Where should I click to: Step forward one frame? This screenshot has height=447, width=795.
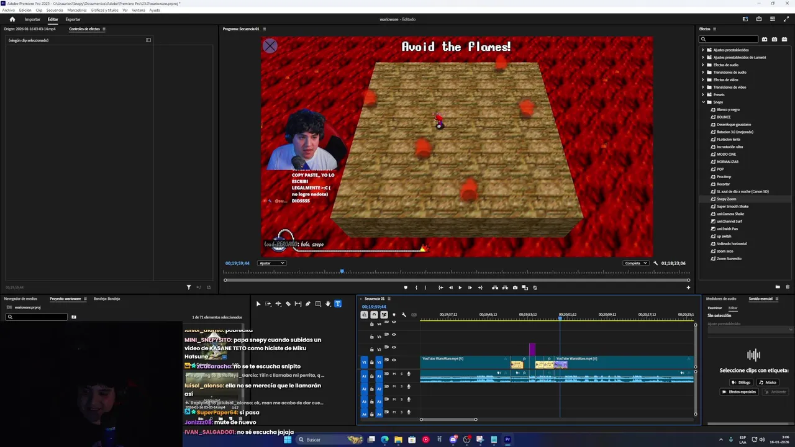tap(470, 287)
